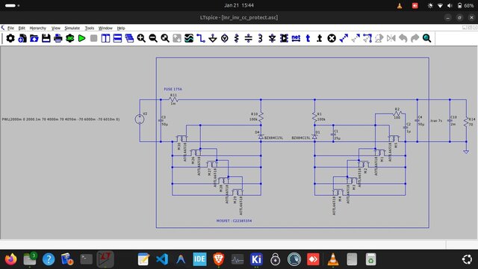Select the FUSE 175A text label
The height and width of the screenshot is (269, 478).
[173, 89]
